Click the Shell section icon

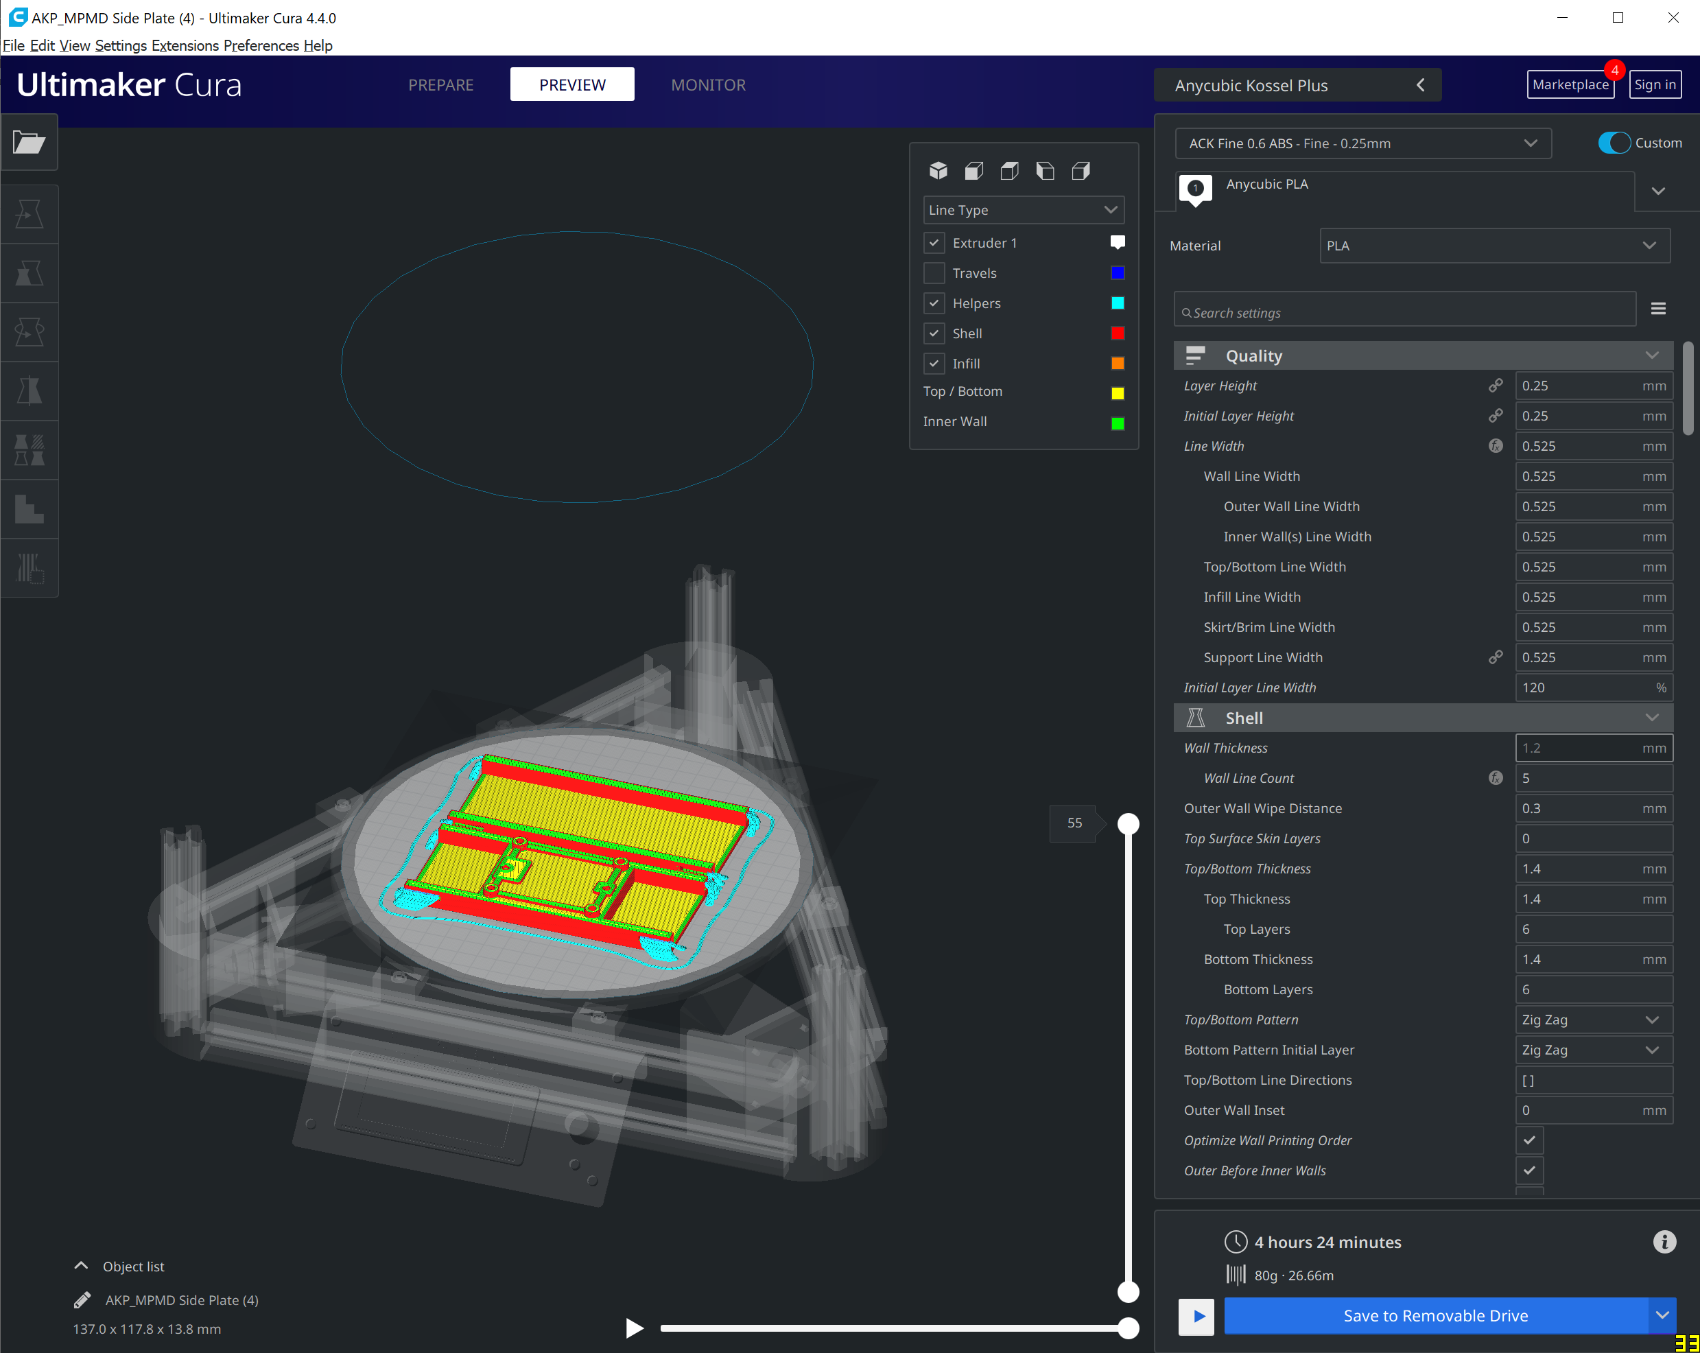click(x=1195, y=718)
